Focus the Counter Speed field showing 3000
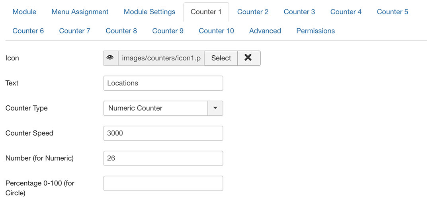This screenshot has width=430, height=210. coord(163,133)
